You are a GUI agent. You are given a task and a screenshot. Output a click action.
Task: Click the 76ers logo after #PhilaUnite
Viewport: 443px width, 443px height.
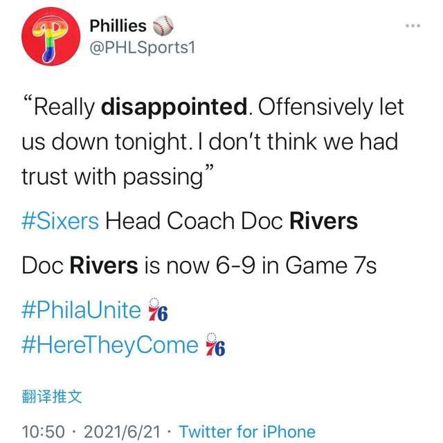[x=159, y=311]
